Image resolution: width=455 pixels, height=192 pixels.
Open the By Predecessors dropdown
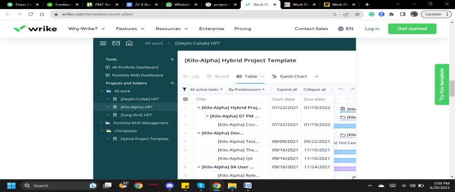point(247,90)
